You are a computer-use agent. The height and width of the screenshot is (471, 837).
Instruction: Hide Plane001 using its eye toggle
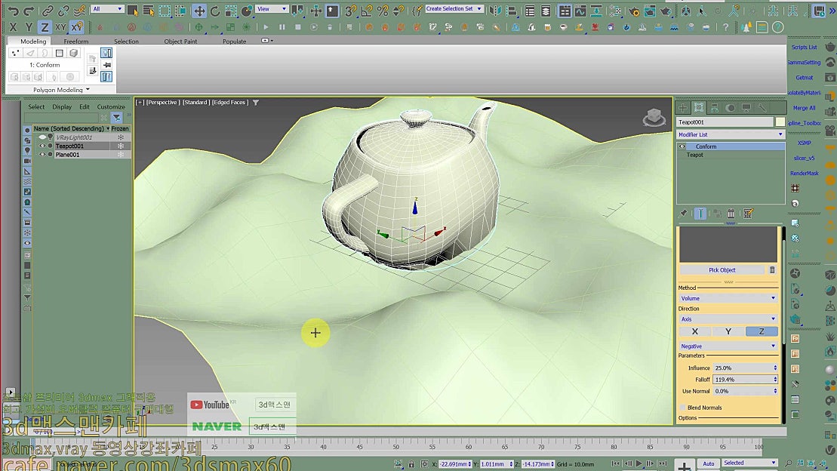(x=43, y=154)
